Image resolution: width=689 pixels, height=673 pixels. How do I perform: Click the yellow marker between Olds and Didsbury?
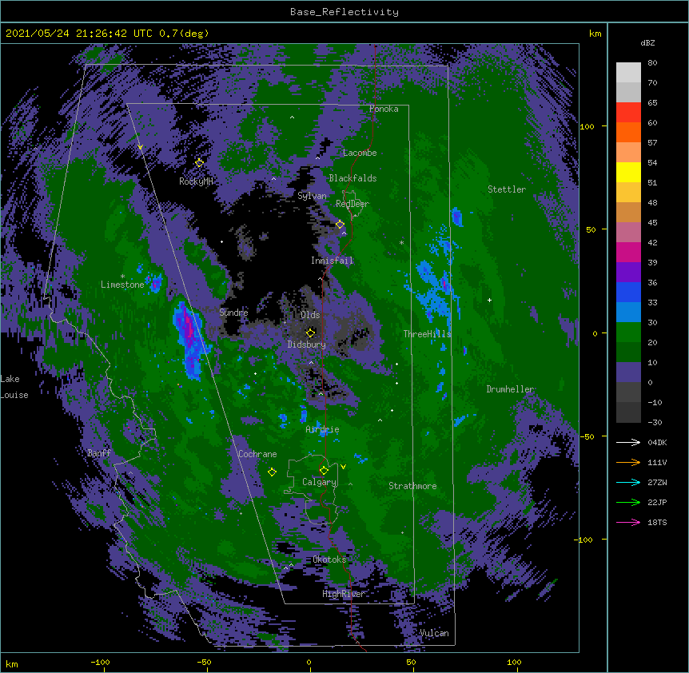[310, 333]
